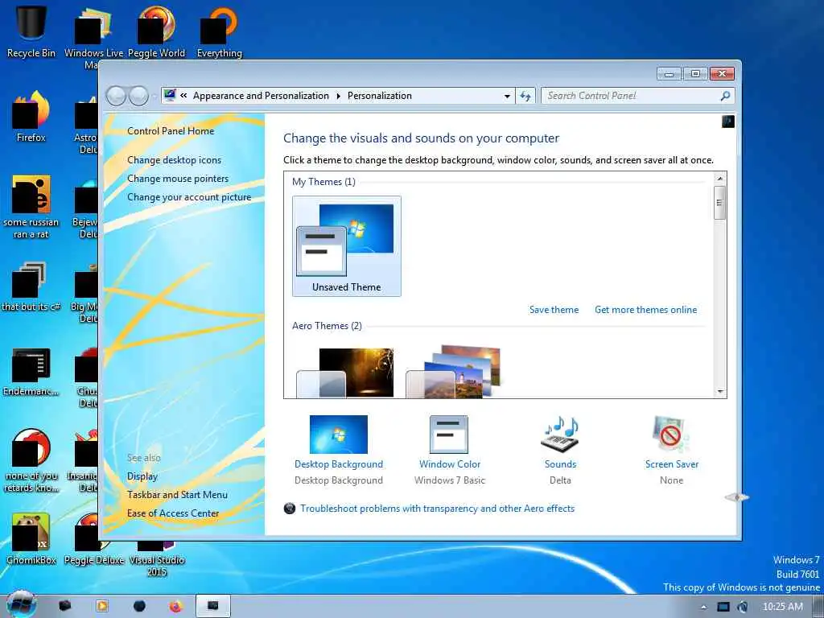This screenshot has height=618, width=824.
Task: Open the Windows Start orb
Action: coord(21,604)
